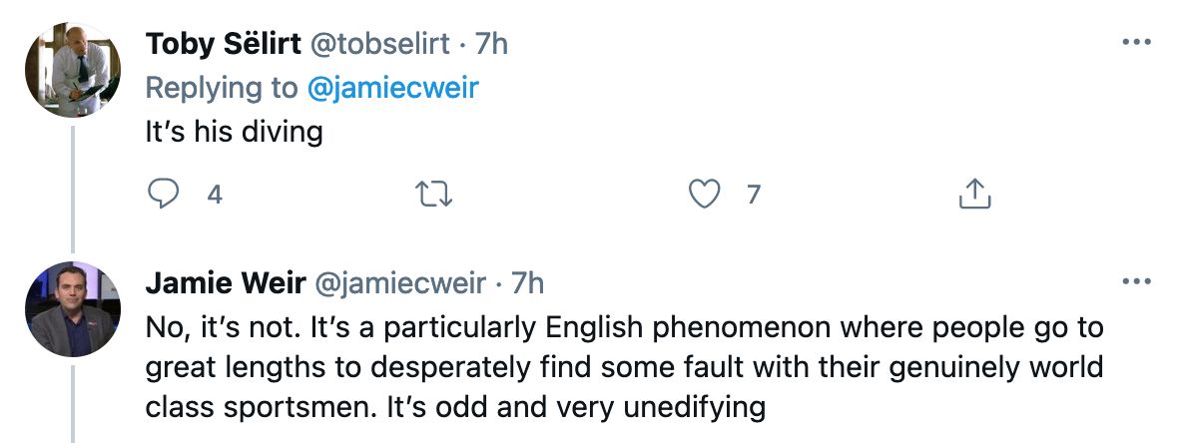This screenshot has height=443, width=1184.
Task: Open Jamie Weir's profile picture
Action: click(73, 309)
